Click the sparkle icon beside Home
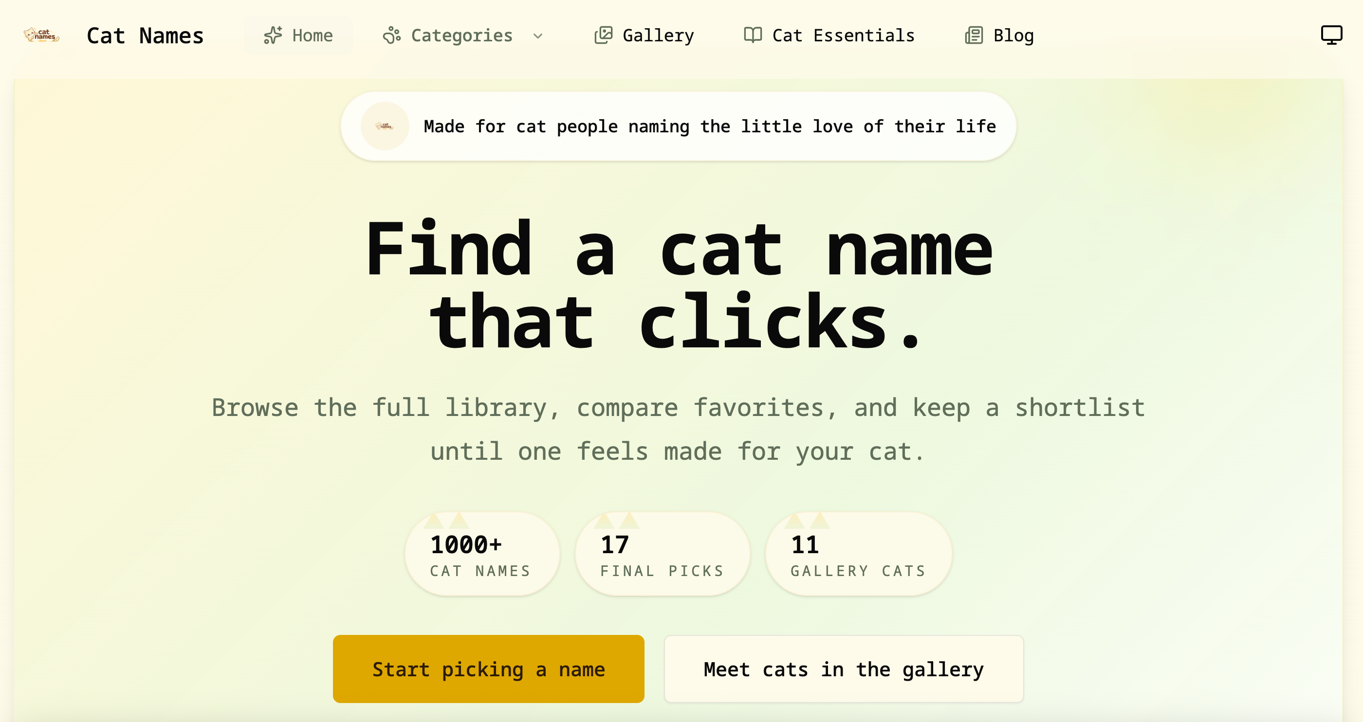This screenshot has height=722, width=1363. 273,36
